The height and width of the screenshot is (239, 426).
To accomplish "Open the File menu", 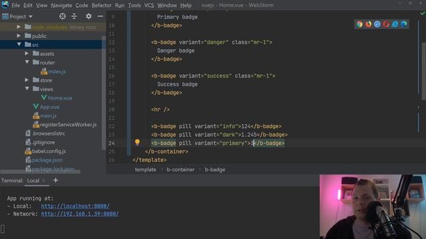I will click(15, 5).
